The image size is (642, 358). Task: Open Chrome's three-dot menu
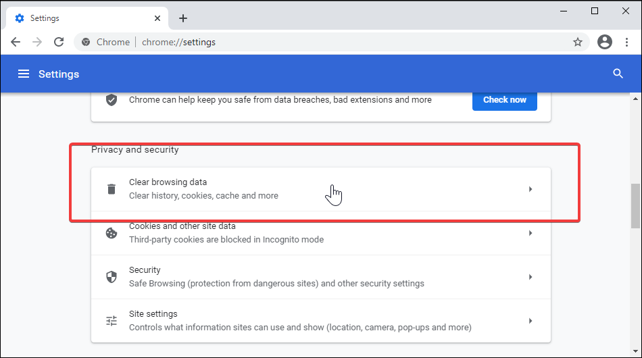pos(626,42)
